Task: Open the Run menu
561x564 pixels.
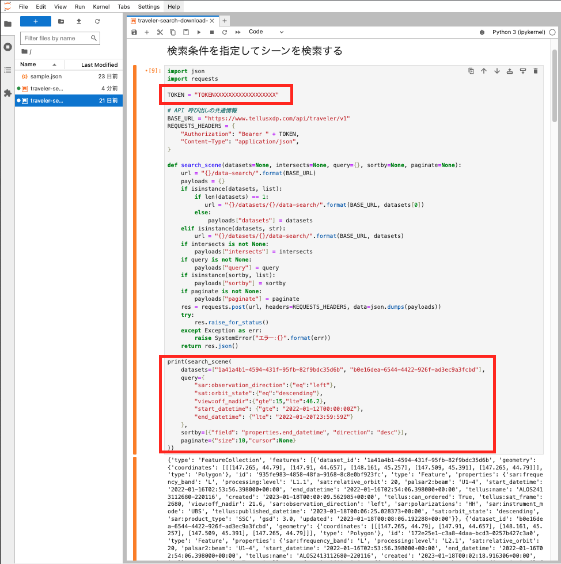Action: pyautogui.click(x=80, y=6)
